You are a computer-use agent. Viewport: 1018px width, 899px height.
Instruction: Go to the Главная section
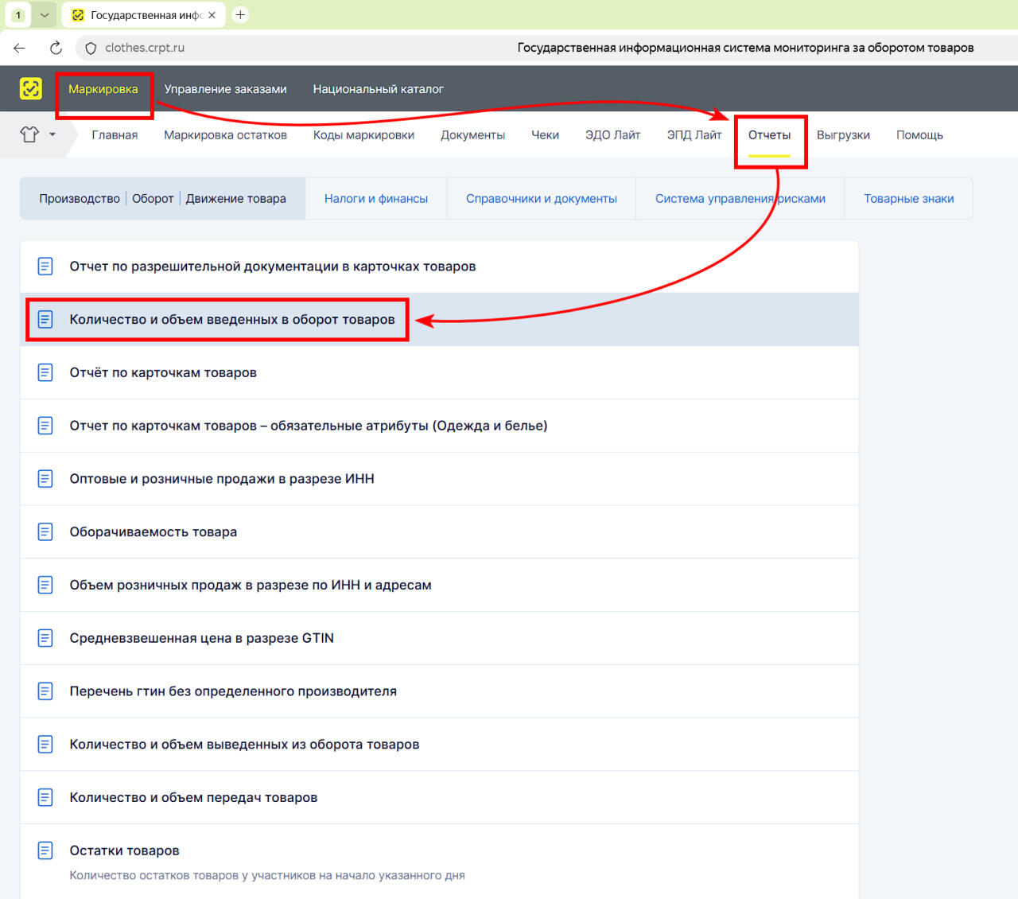click(115, 135)
